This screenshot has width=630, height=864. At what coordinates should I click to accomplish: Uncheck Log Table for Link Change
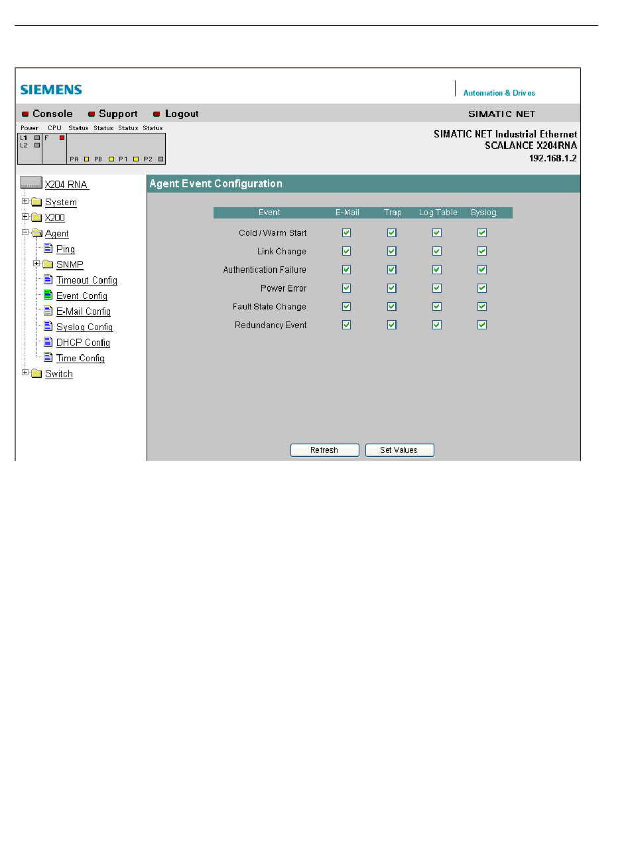coord(437,251)
